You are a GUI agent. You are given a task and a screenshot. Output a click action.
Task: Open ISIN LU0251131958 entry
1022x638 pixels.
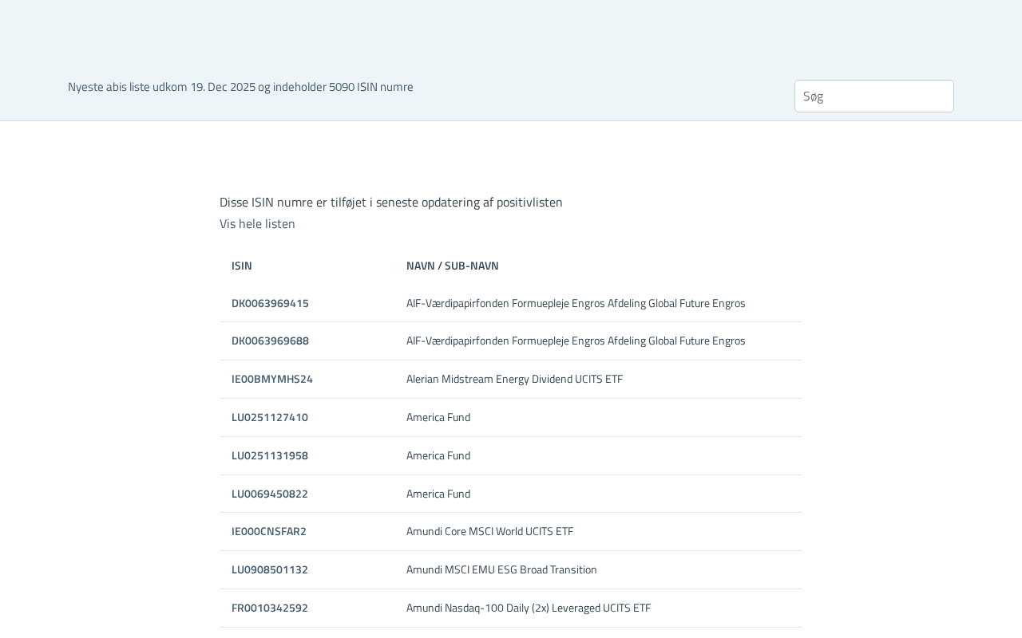(269, 455)
